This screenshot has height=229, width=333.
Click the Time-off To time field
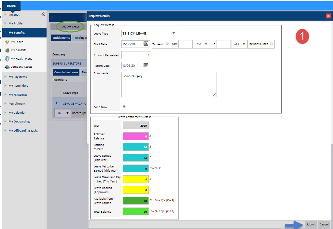(x=223, y=44)
